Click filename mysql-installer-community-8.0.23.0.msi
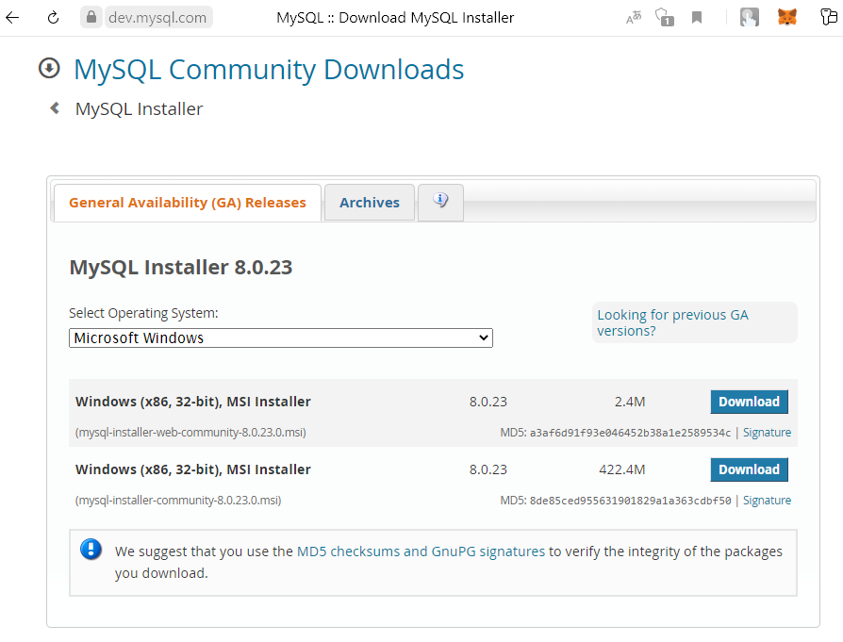The width and height of the screenshot is (843, 642). tap(178, 500)
